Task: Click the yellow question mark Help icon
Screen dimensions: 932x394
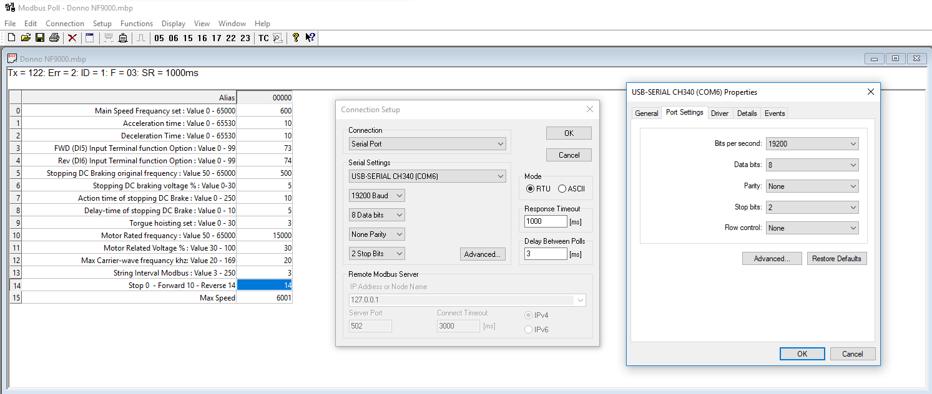Action: pyautogui.click(x=296, y=38)
